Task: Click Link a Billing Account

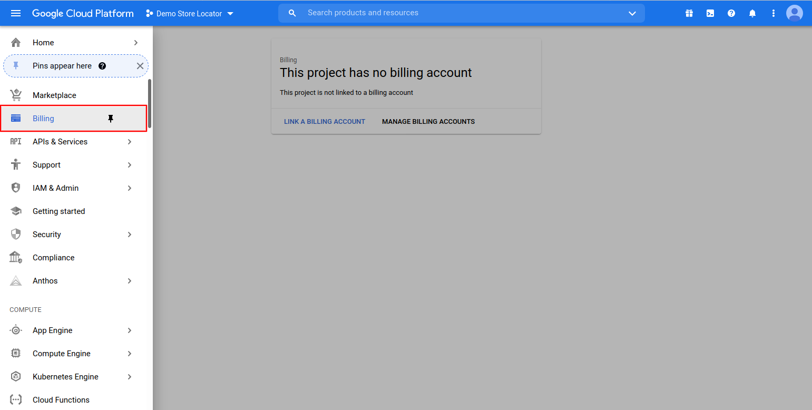Action: click(x=325, y=122)
